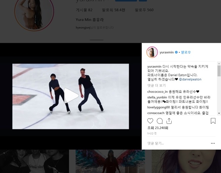
Task: Open comments via speech bubble icon
Action: click(x=159, y=121)
